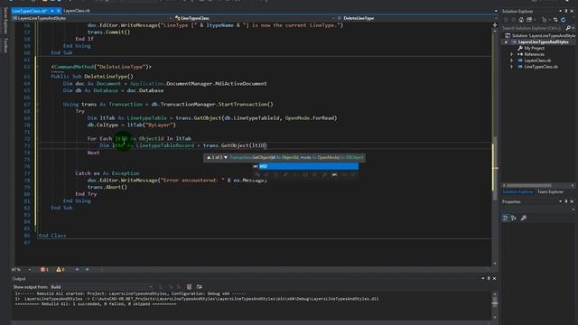Click the solution root node in Solution Explorer
The width and height of the screenshot is (578, 325).
click(x=540, y=36)
